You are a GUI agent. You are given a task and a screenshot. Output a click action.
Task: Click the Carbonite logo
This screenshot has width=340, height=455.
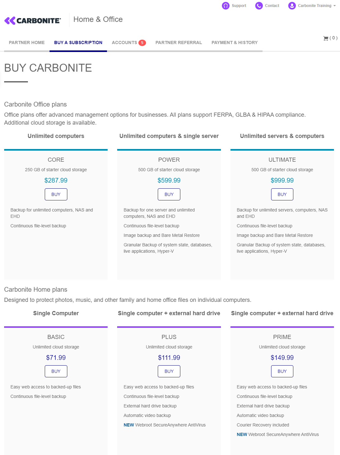coord(33,21)
